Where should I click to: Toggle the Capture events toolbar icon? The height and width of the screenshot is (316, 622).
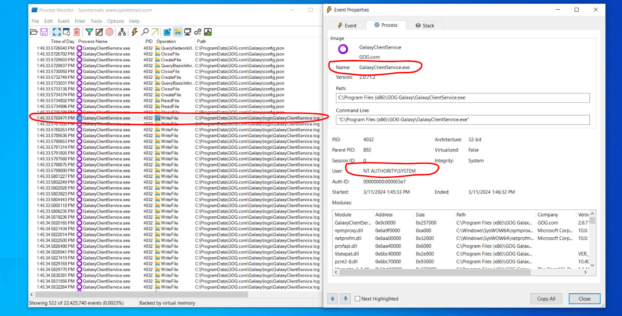point(56,32)
